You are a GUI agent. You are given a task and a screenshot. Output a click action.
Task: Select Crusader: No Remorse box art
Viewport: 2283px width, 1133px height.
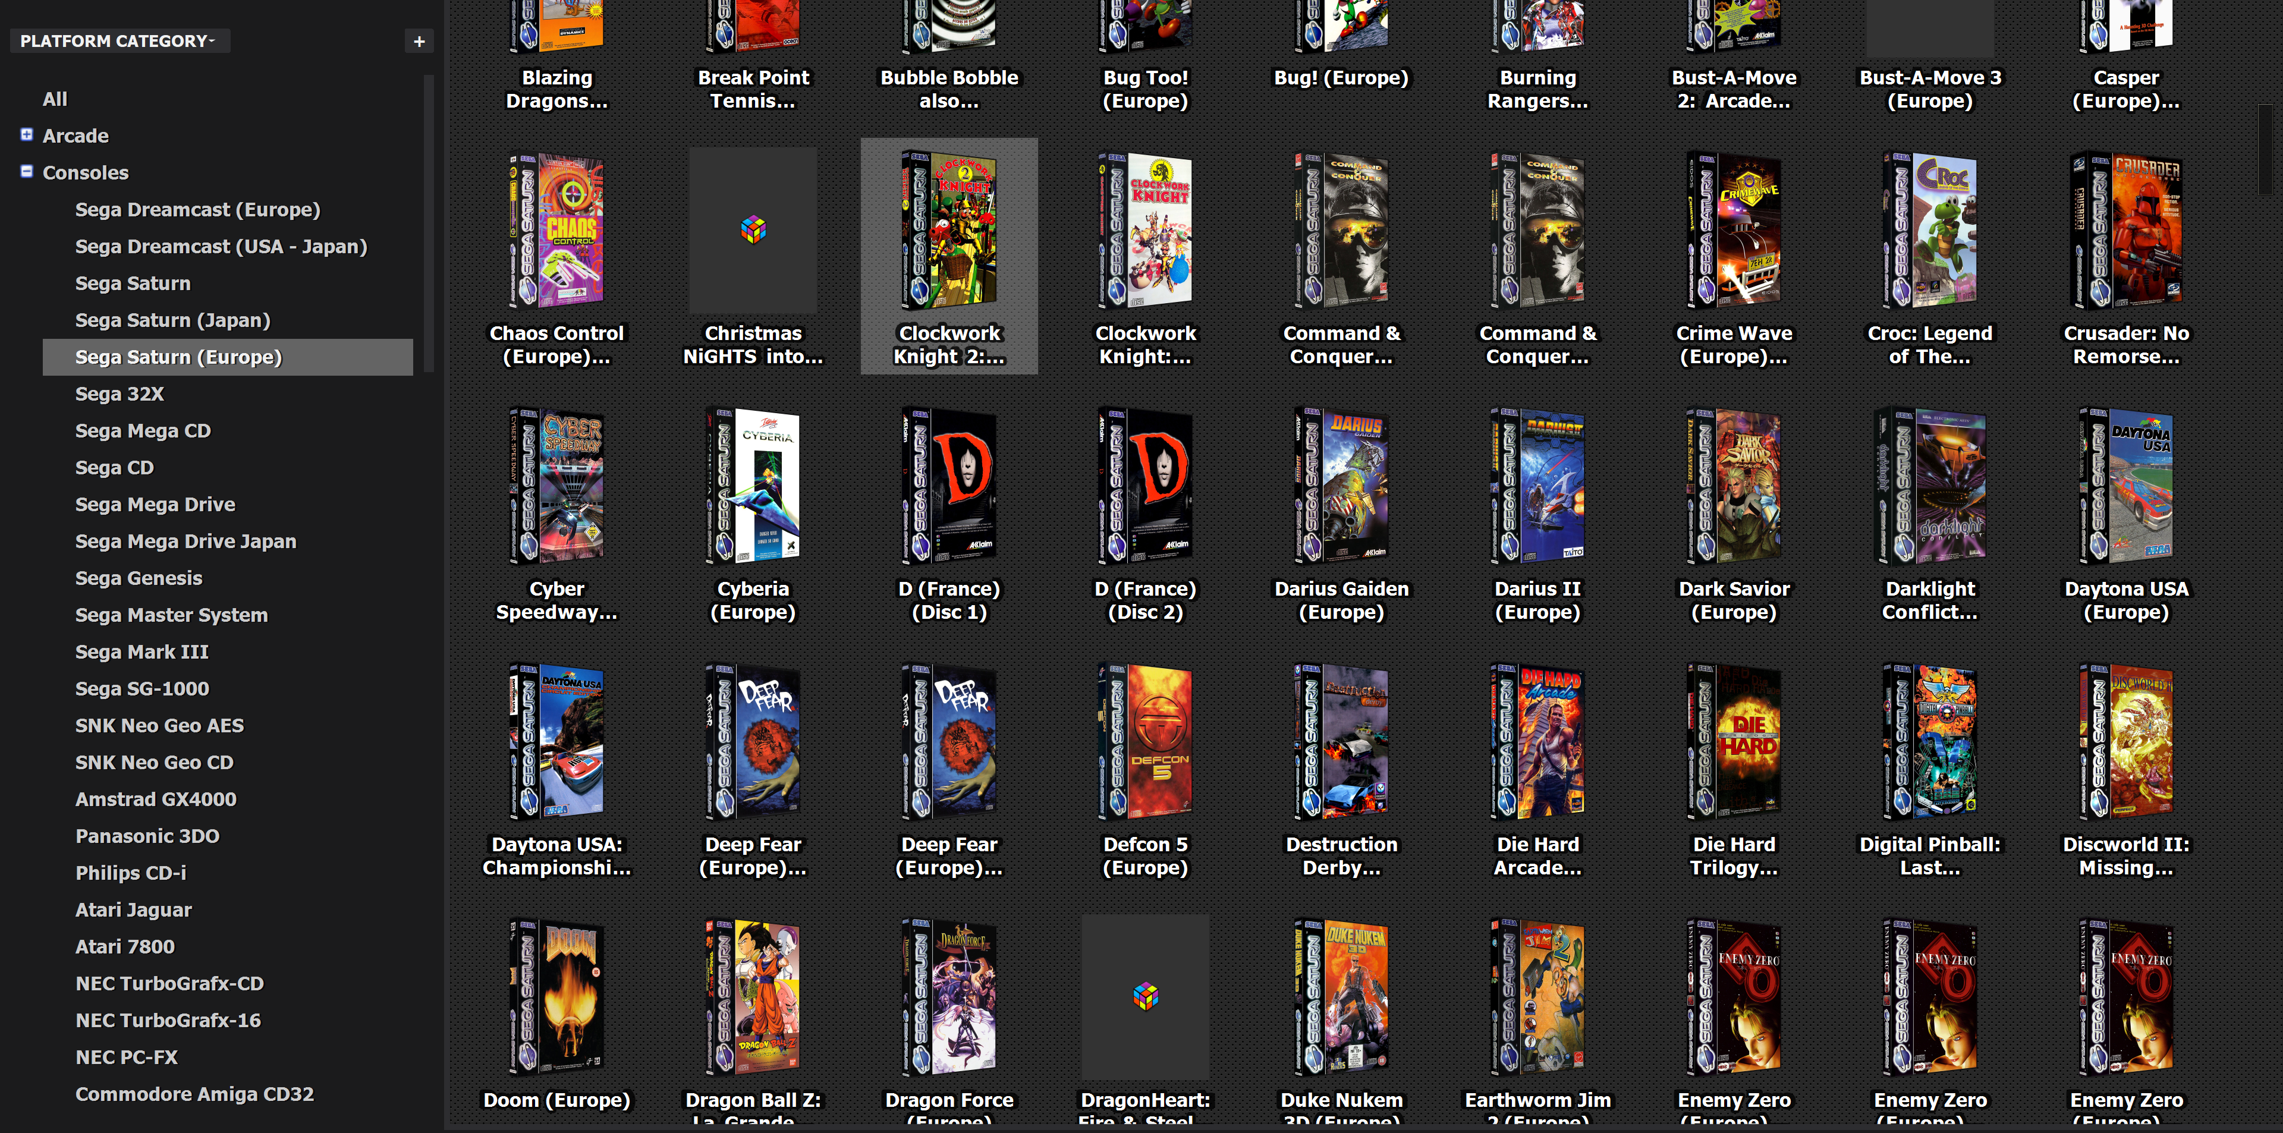pos(2126,230)
